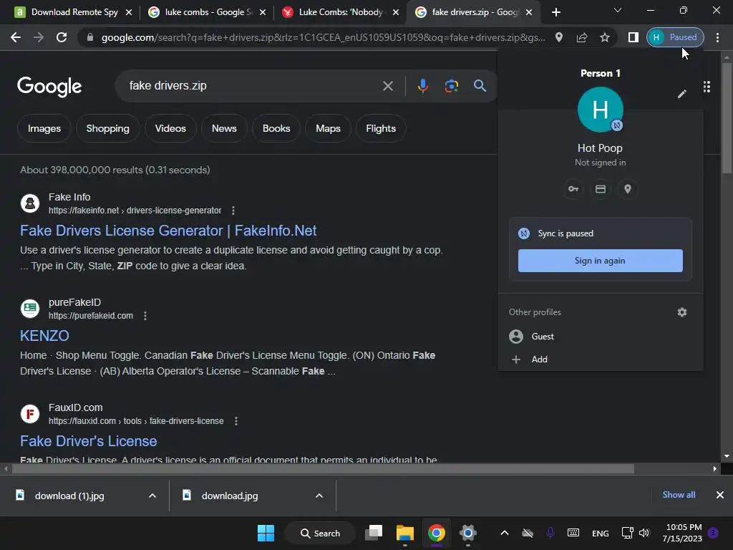Expand options for download.jpg
Viewport: 733px width, 550px height.
[x=319, y=496]
